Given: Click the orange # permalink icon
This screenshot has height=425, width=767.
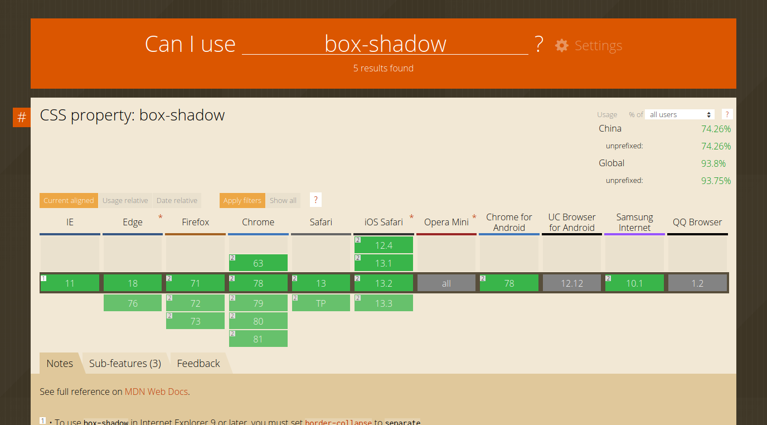Looking at the screenshot, I should coord(22,118).
